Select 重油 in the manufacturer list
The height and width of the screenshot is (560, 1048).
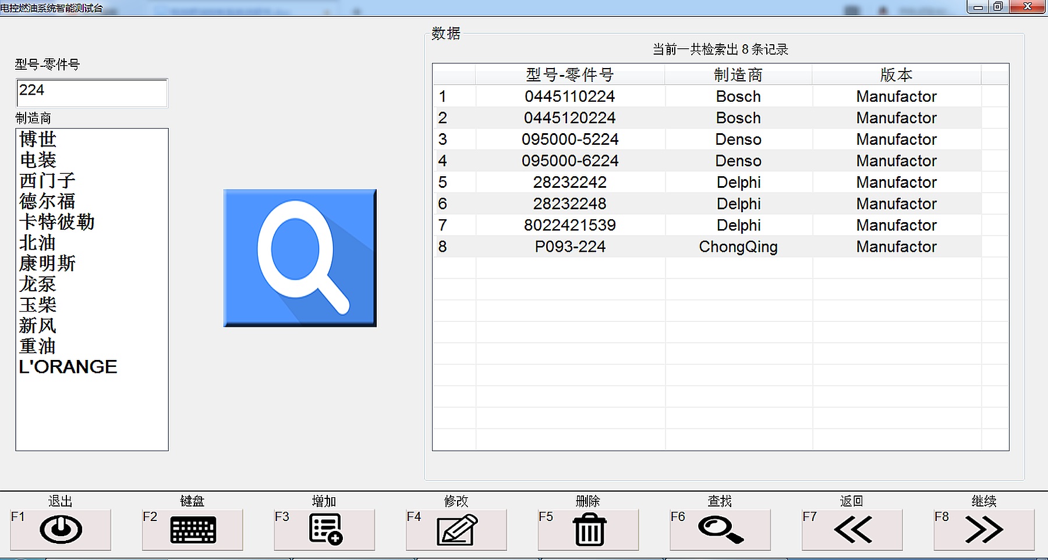38,346
